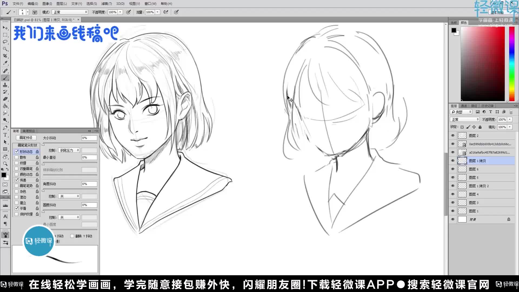
Task: Hide the 背景 layer
Action: (453, 219)
